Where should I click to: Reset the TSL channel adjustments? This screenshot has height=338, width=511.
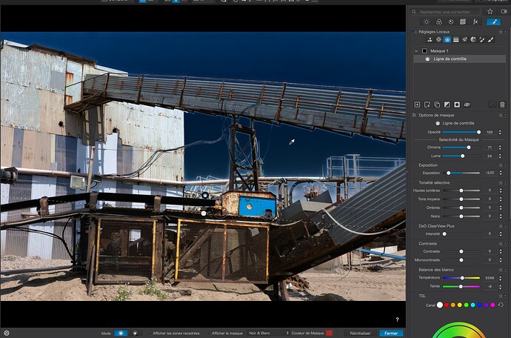click(501, 305)
